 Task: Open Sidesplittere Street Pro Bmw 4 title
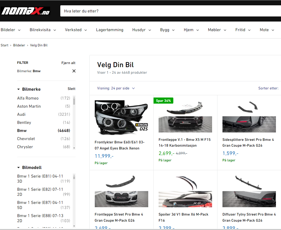coord(248,142)
